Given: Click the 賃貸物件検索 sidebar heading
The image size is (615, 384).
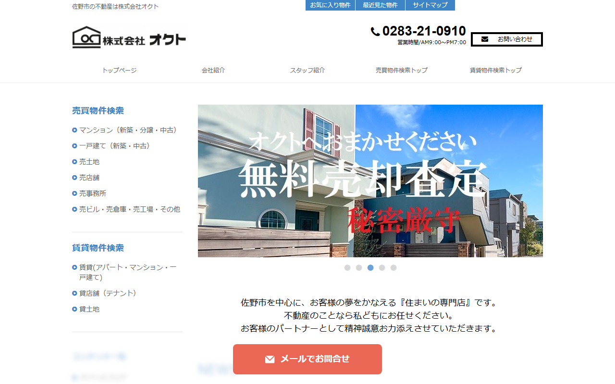Looking at the screenshot, I should tap(98, 248).
